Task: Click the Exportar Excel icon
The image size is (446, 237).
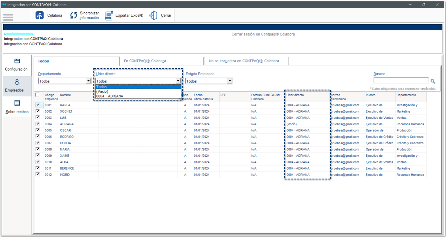Action: point(109,15)
